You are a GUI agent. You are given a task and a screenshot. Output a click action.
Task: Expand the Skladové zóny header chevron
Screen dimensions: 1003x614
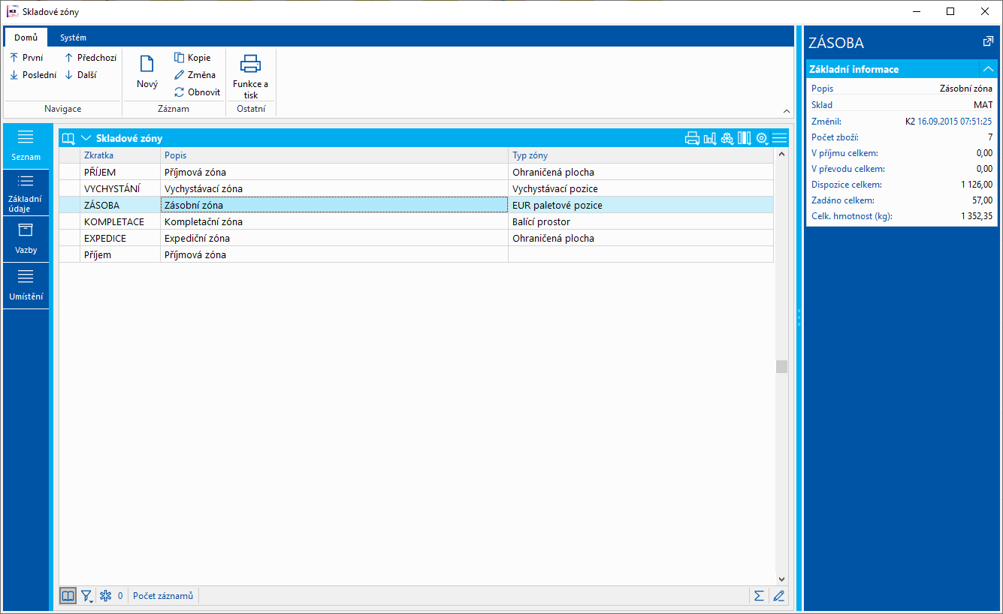point(86,138)
